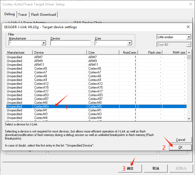Viewport: 195px width, 175px height.
Task: Select the Cortex-A17 device row
Action: 96,91
